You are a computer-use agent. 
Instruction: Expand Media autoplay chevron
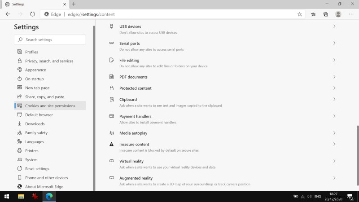click(x=334, y=133)
